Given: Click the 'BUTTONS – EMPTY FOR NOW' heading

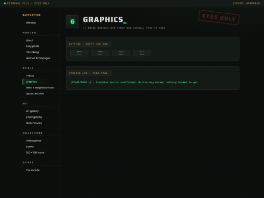Looking at the screenshot, I should (88, 44).
